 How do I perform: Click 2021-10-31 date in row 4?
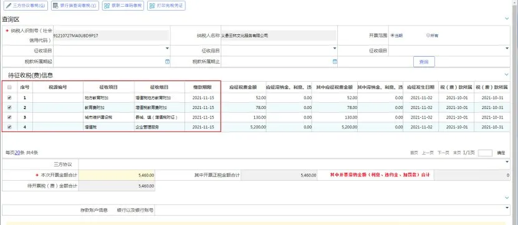pos(492,127)
